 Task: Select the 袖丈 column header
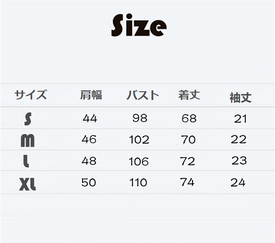click(x=241, y=98)
